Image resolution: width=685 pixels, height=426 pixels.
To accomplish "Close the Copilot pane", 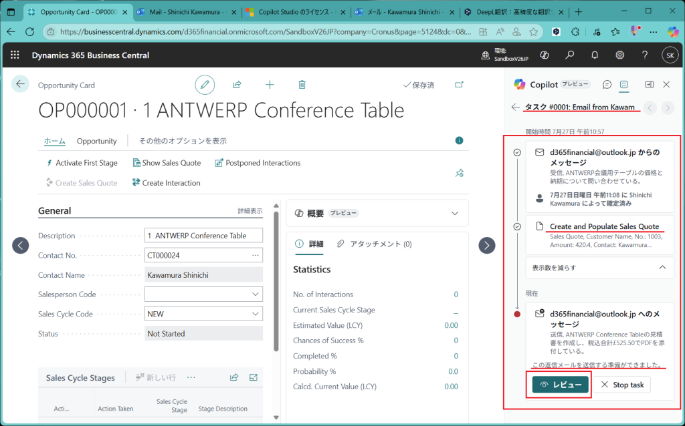I will tap(666, 85).
